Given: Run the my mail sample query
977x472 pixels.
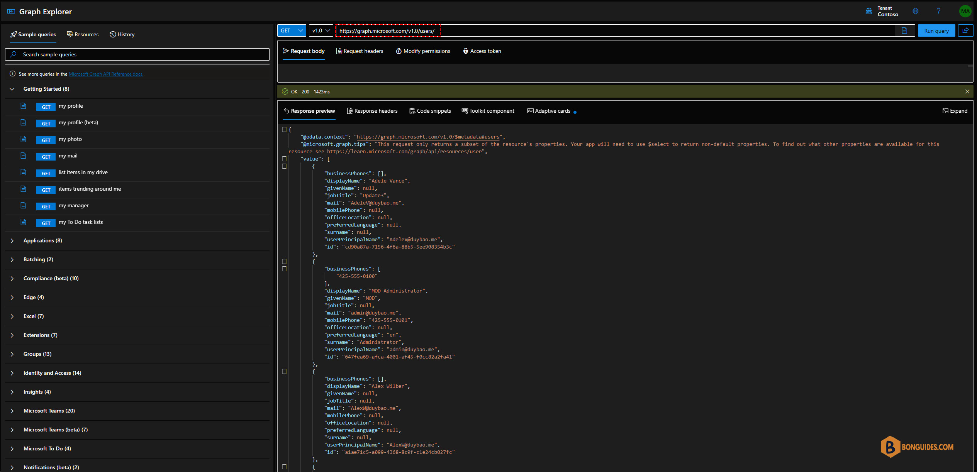Looking at the screenshot, I should 46,157.
